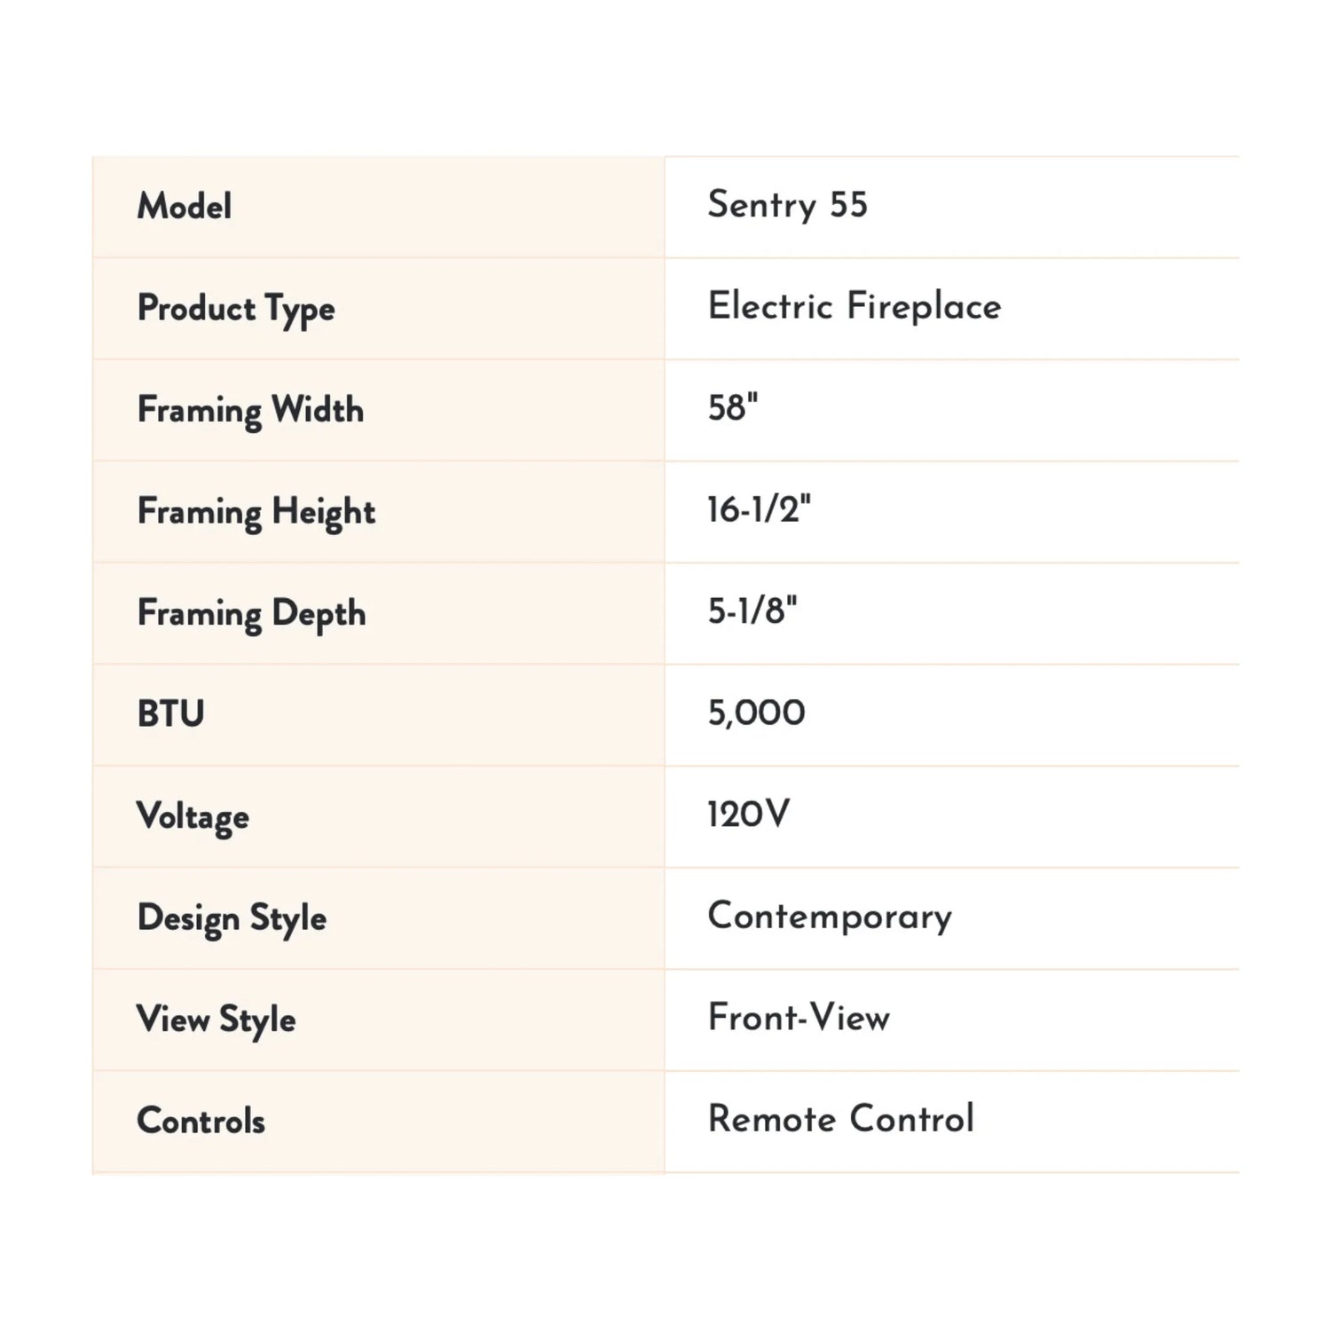Select the Electric Fireplace value
This screenshot has width=1331, height=1331.
854,307
